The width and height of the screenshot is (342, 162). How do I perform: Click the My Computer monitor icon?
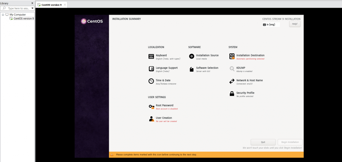coord(7,15)
